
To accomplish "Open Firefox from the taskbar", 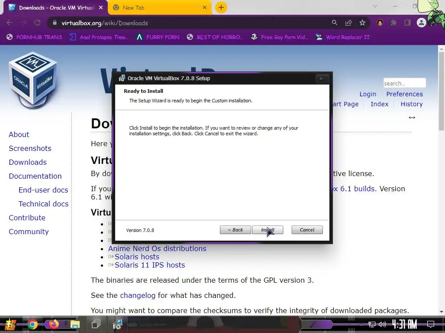I will (53, 324).
